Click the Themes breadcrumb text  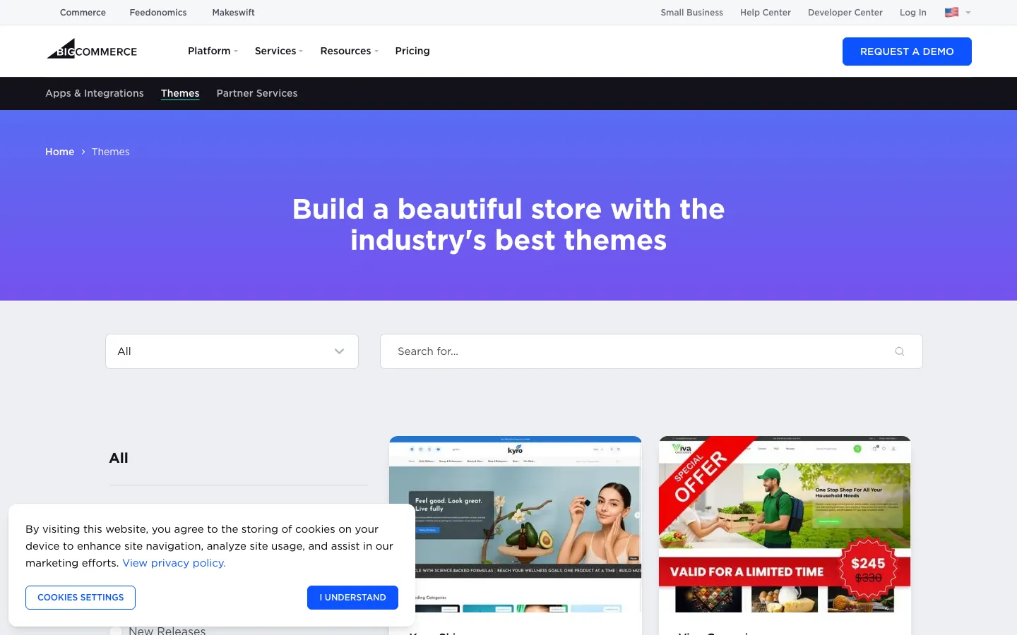111,152
